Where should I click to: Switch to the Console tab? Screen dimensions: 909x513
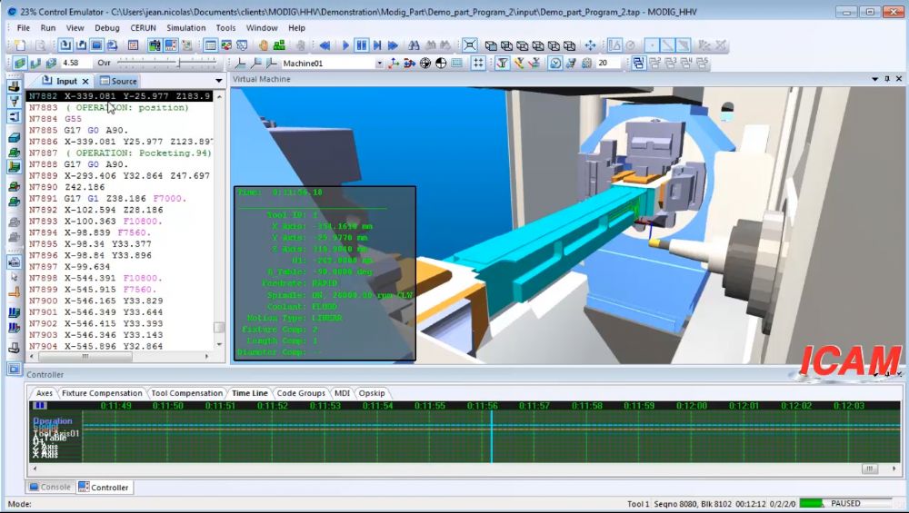pyautogui.click(x=49, y=488)
